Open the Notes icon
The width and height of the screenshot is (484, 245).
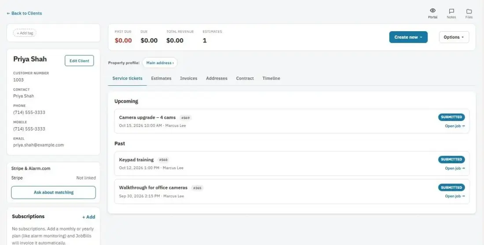point(451,11)
